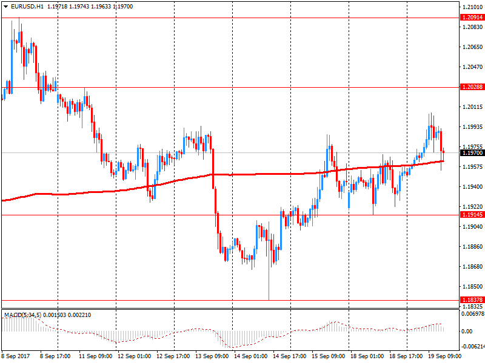
Task: Click the 1.19575 price scale value
Action: [473, 167]
